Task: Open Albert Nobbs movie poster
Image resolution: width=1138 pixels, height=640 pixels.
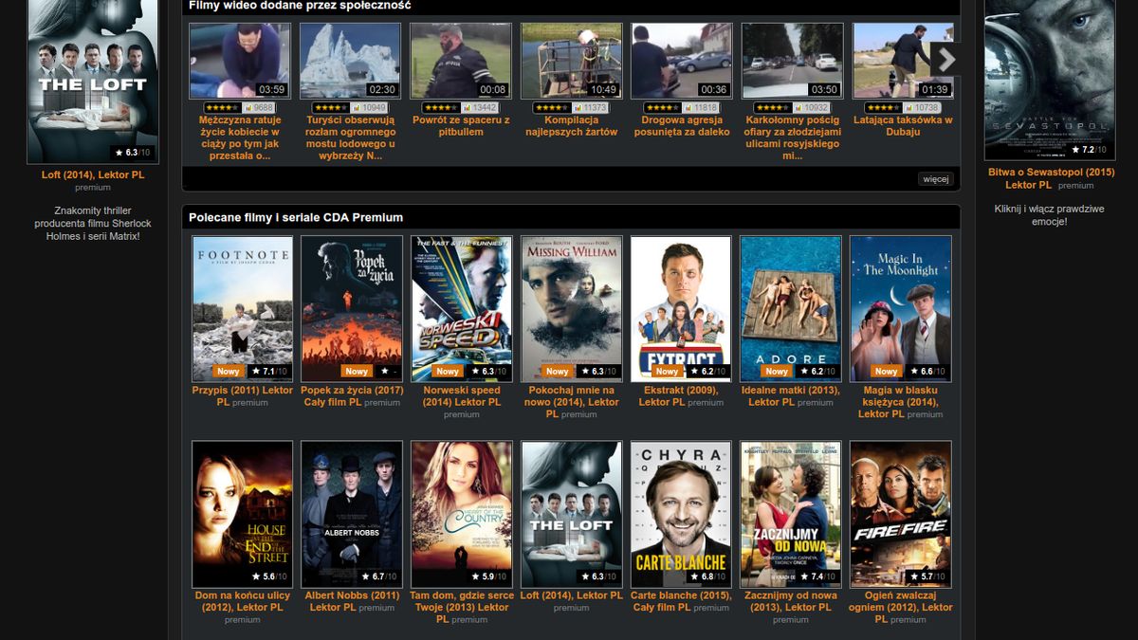Action: coord(352,514)
